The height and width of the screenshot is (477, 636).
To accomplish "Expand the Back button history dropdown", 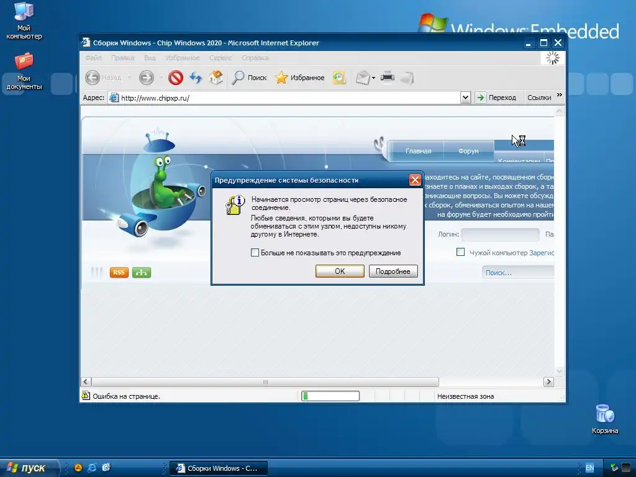I will (129, 78).
